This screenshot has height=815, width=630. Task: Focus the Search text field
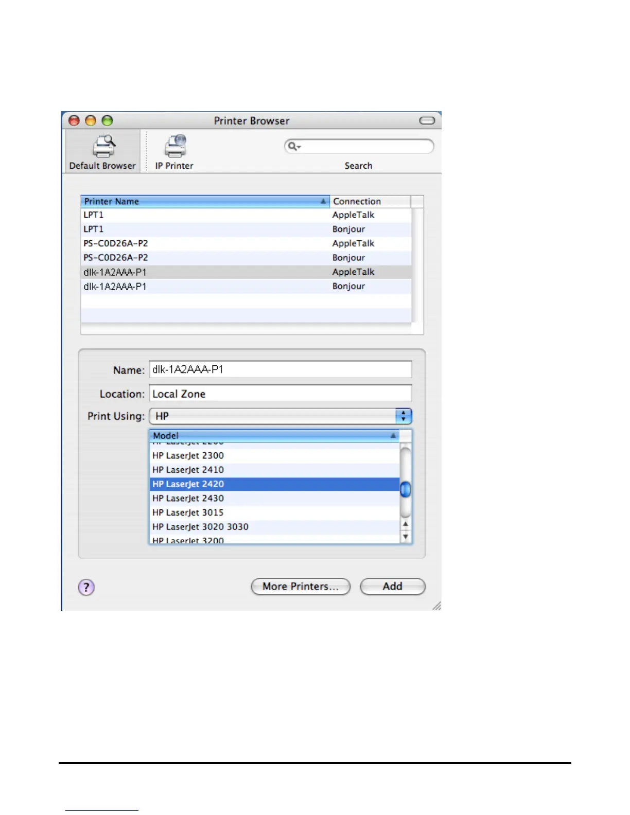point(359,147)
